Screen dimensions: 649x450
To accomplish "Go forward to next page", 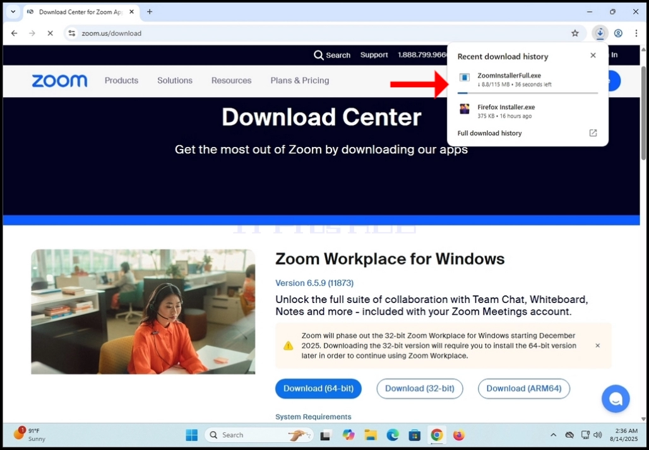I will (32, 33).
